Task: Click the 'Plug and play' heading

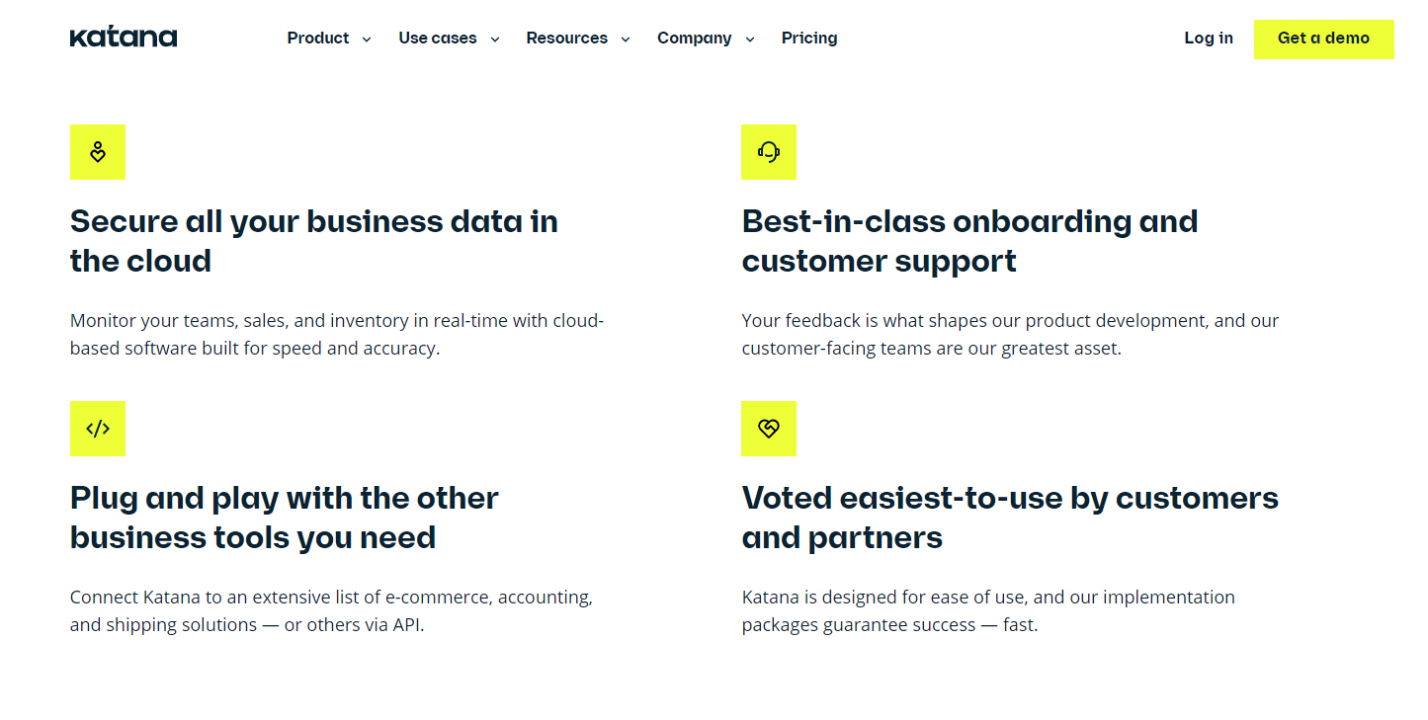Action: (285, 518)
